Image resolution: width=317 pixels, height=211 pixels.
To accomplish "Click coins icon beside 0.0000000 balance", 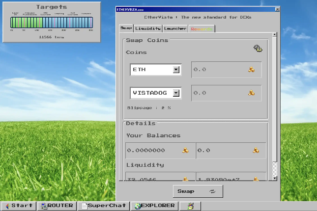I will coord(185,151).
